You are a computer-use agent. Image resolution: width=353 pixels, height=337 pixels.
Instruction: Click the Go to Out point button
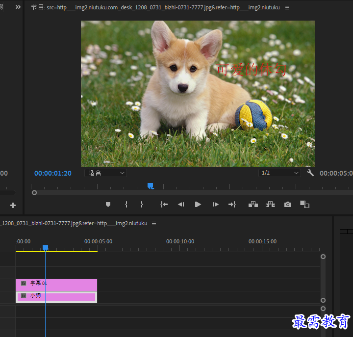click(x=232, y=205)
